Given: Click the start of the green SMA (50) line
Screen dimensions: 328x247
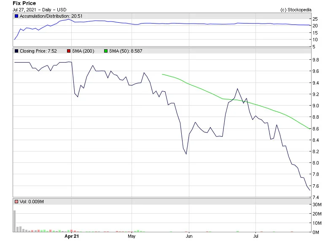Looking at the screenshot, I should [x=162, y=74].
